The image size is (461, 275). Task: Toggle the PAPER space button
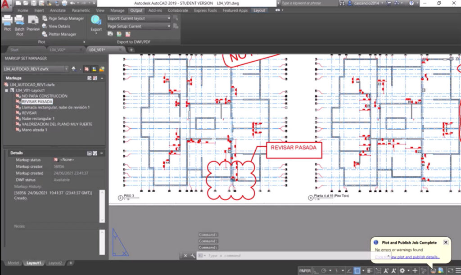pos(305,270)
